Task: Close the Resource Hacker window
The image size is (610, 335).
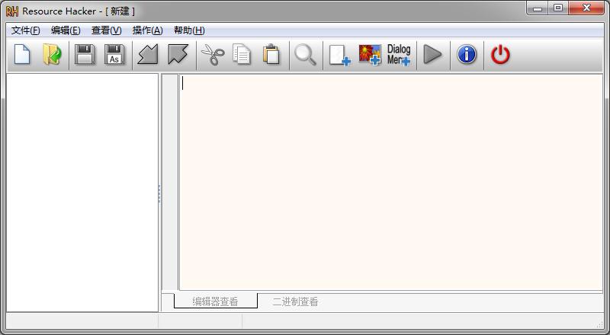Action: (586, 8)
